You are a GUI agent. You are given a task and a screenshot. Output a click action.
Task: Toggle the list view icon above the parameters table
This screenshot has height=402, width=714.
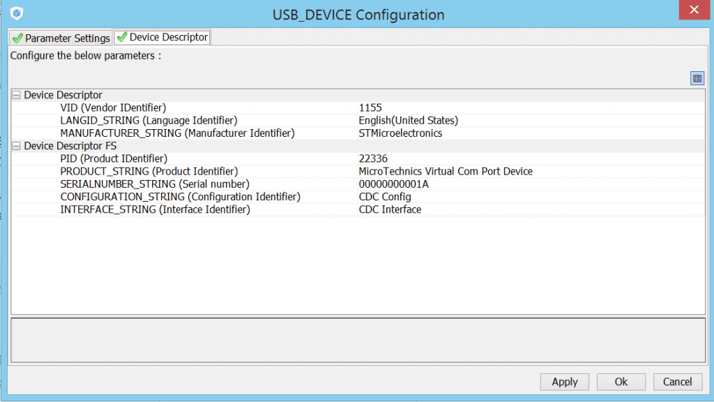pyautogui.click(x=697, y=78)
